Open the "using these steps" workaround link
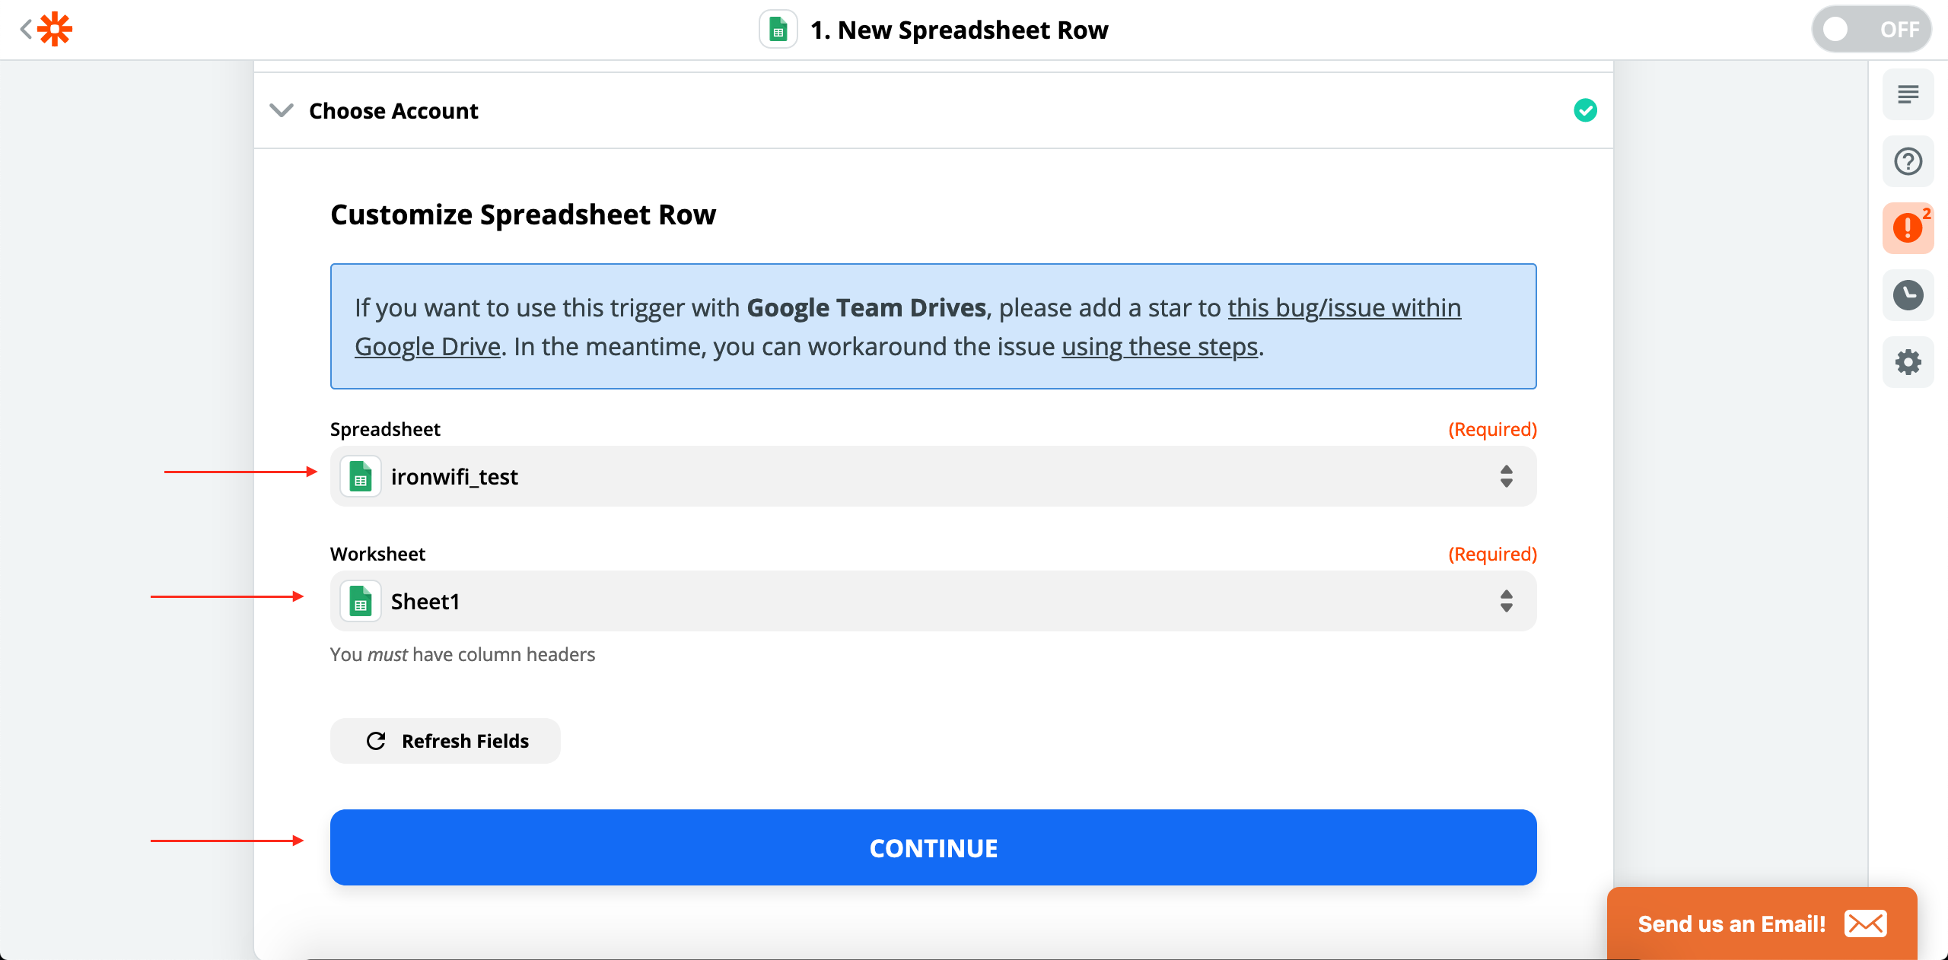The width and height of the screenshot is (1948, 960). 1158,346
